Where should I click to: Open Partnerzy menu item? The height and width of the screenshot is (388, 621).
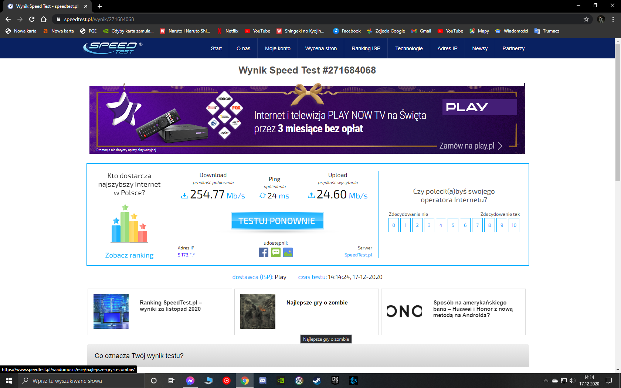[x=513, y=48]
